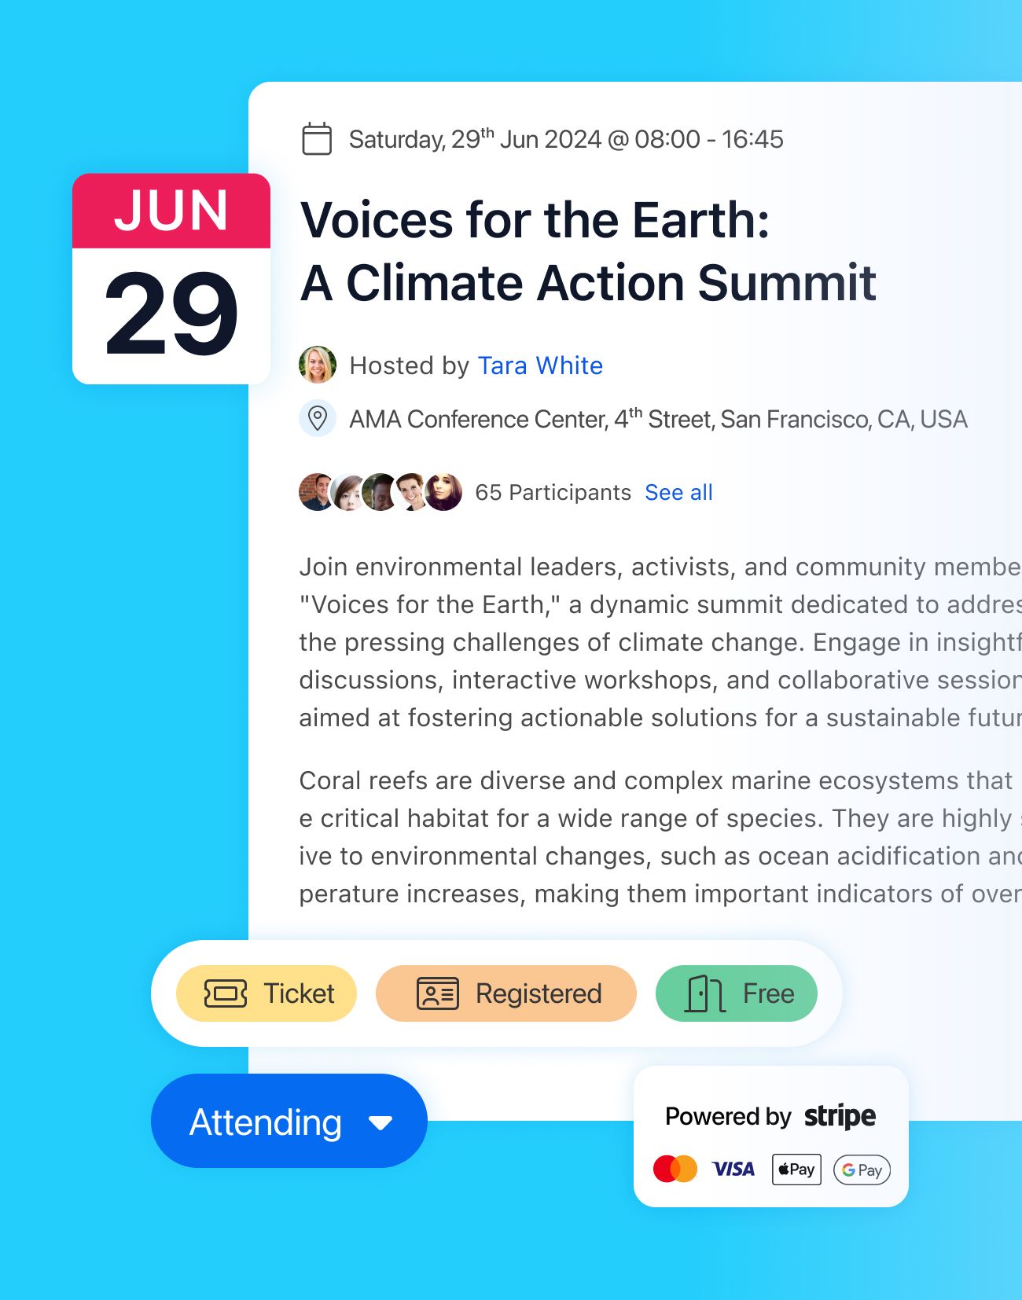The width and height of the screenshot is (1022, 1300).
Task: Click Tara White's host avatar photo
Action: pyautogui.click(x=318, y=365)
